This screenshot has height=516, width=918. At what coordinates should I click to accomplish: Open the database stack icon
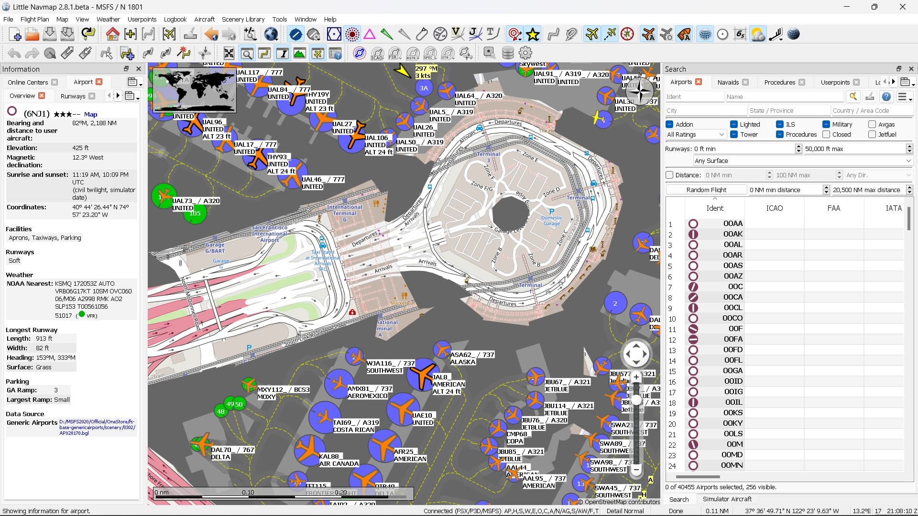tap(508, 53)
